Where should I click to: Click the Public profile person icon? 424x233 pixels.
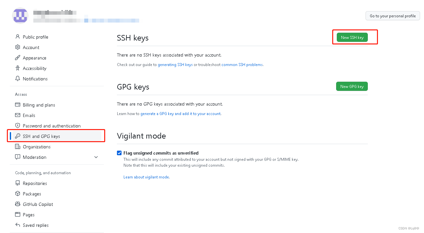tap(18, 37)
